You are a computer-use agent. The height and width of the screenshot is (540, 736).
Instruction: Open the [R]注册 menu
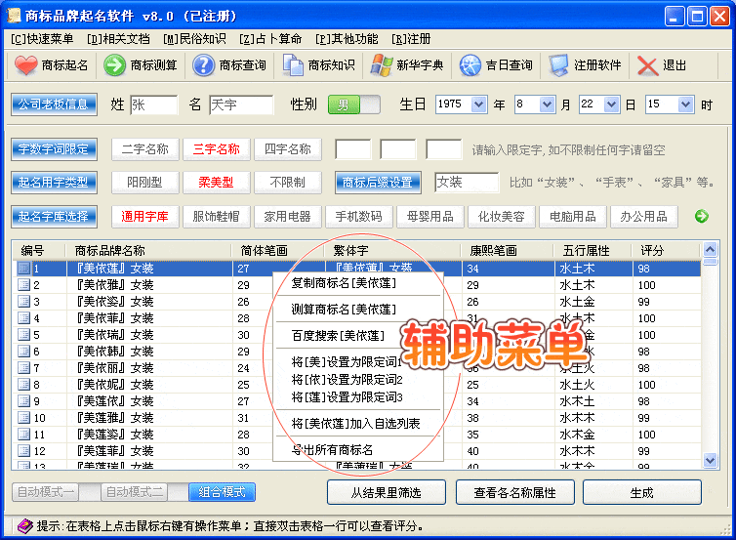[411, 39]
